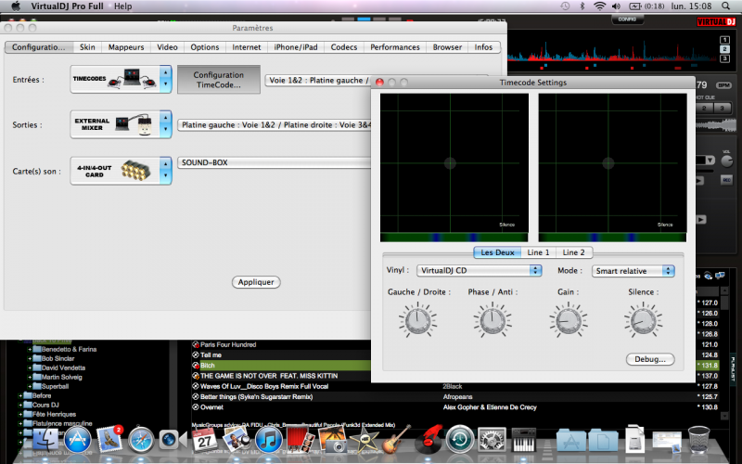Open the Wi-Fi status menu
Image resolution: width=742 pixels, height=464 pixels.
point(599,6)
